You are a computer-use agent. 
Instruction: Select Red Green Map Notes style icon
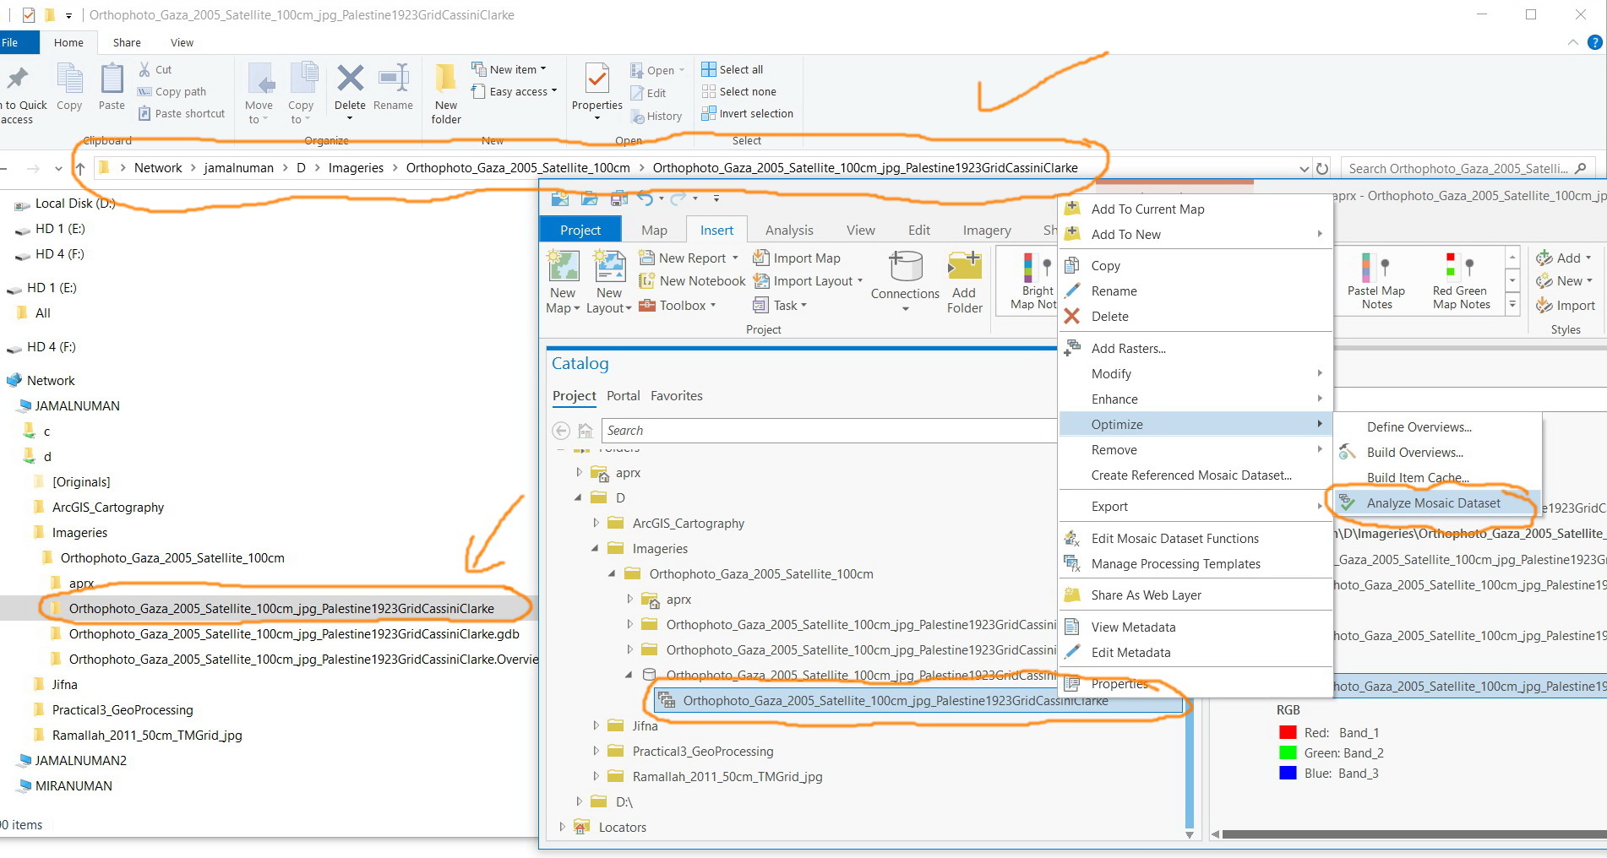point(1460,267)
